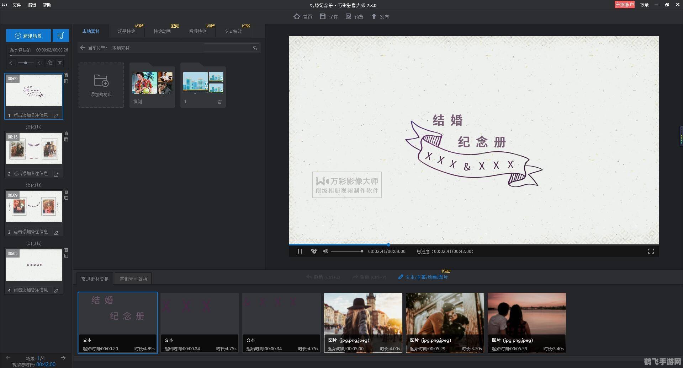The image size is (683, 368).
Task: Edit the note of scene 1
Action: pos(56,116)
